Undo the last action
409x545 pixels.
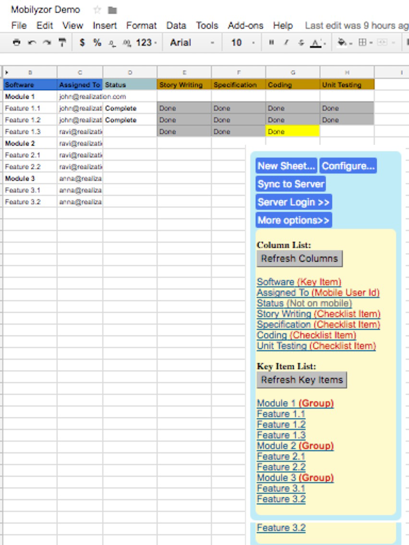tap(32, 42)
